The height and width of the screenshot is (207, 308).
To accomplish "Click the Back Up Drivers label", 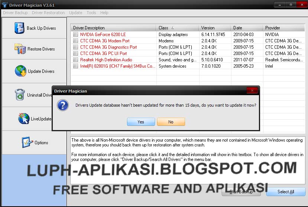I will point(41,28).
